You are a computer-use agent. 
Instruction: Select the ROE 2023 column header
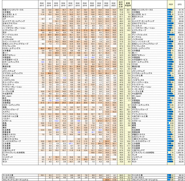[114, 4]
